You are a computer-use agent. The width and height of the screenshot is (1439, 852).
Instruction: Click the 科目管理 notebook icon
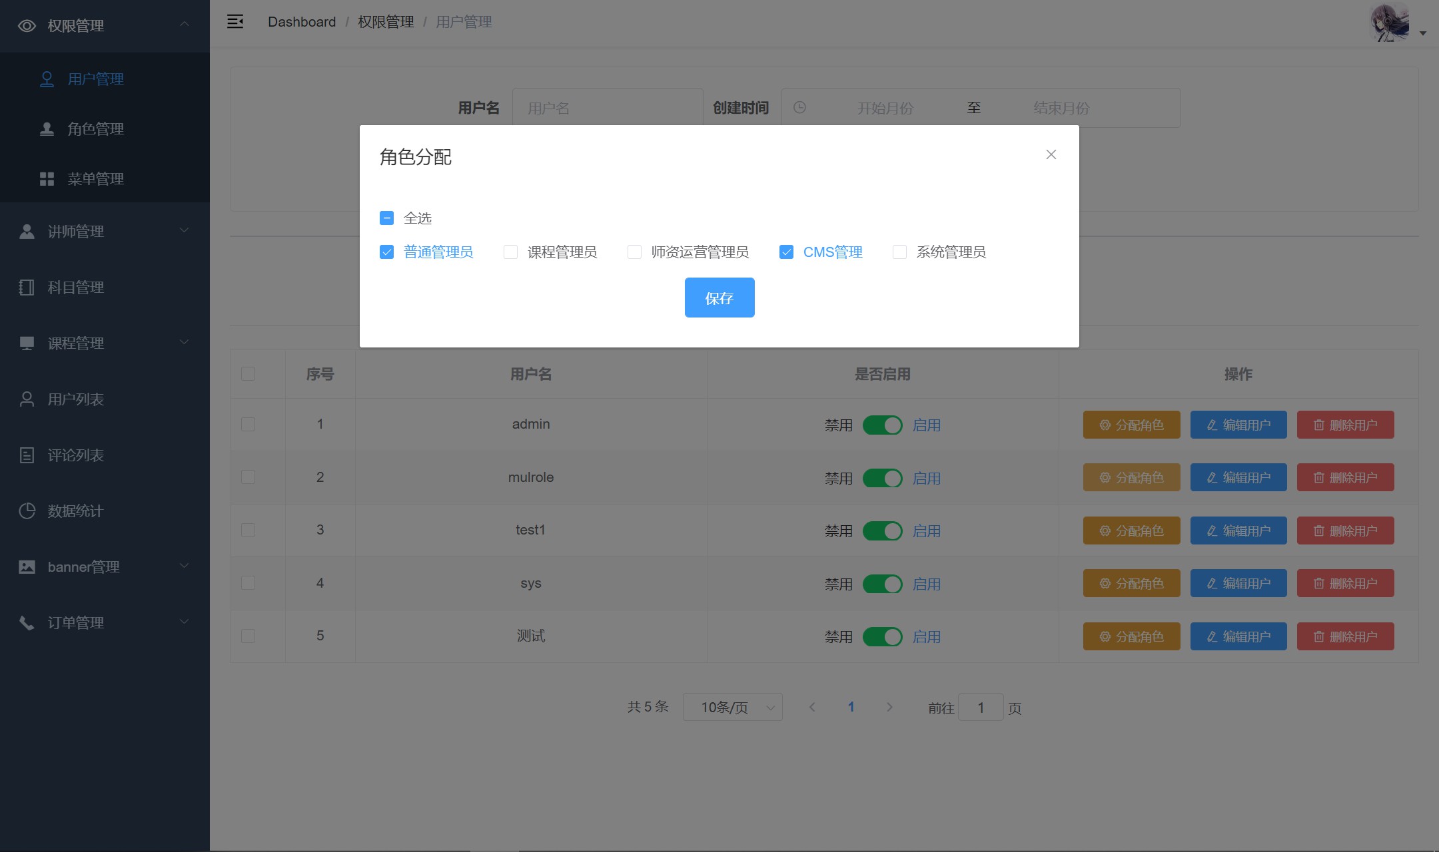[27, 288]
